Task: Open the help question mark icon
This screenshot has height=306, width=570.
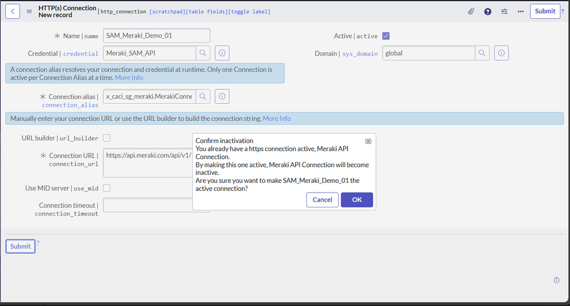Action: coord(488,11)
